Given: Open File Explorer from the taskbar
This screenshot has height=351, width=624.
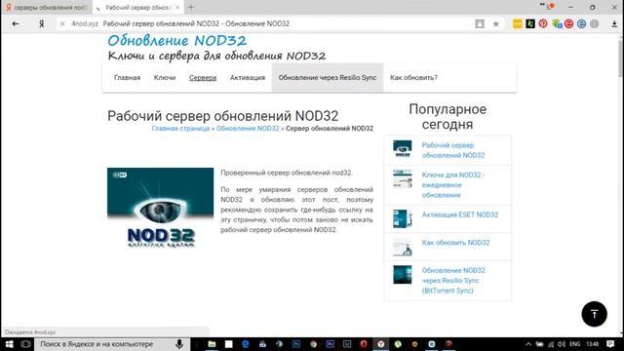Looking at the screenshot, I should pos(212,344).
